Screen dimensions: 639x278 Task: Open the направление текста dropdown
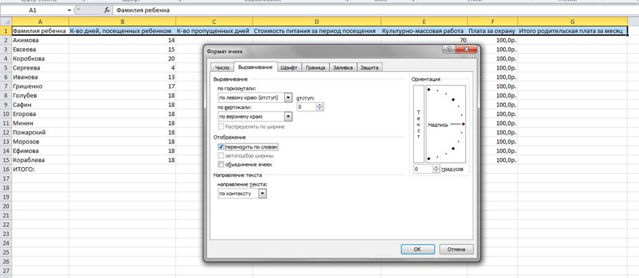(263, 194)
